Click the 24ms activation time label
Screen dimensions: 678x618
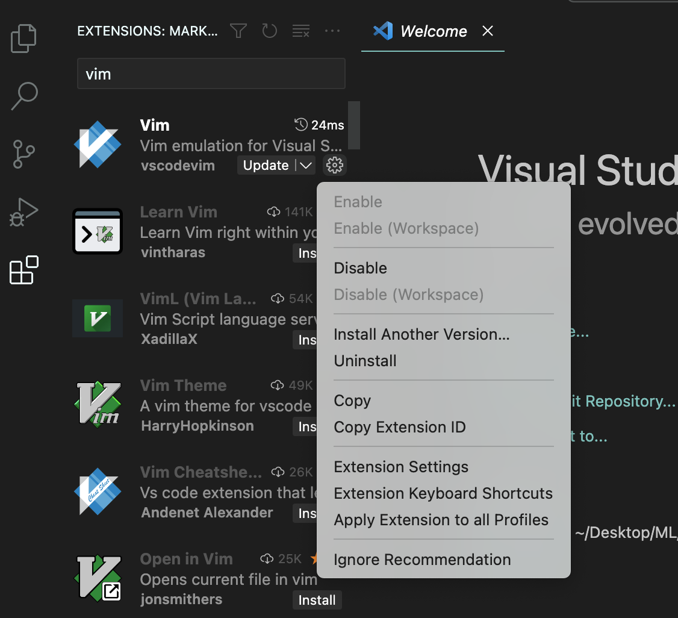pyautogui.click(x=319, y=125)
